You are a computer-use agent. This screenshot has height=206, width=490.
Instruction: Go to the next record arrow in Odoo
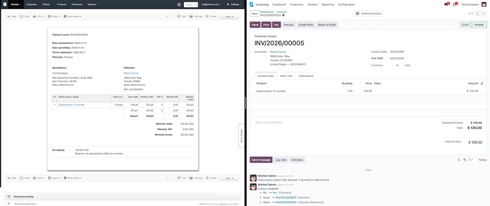(x=484, y=13)
